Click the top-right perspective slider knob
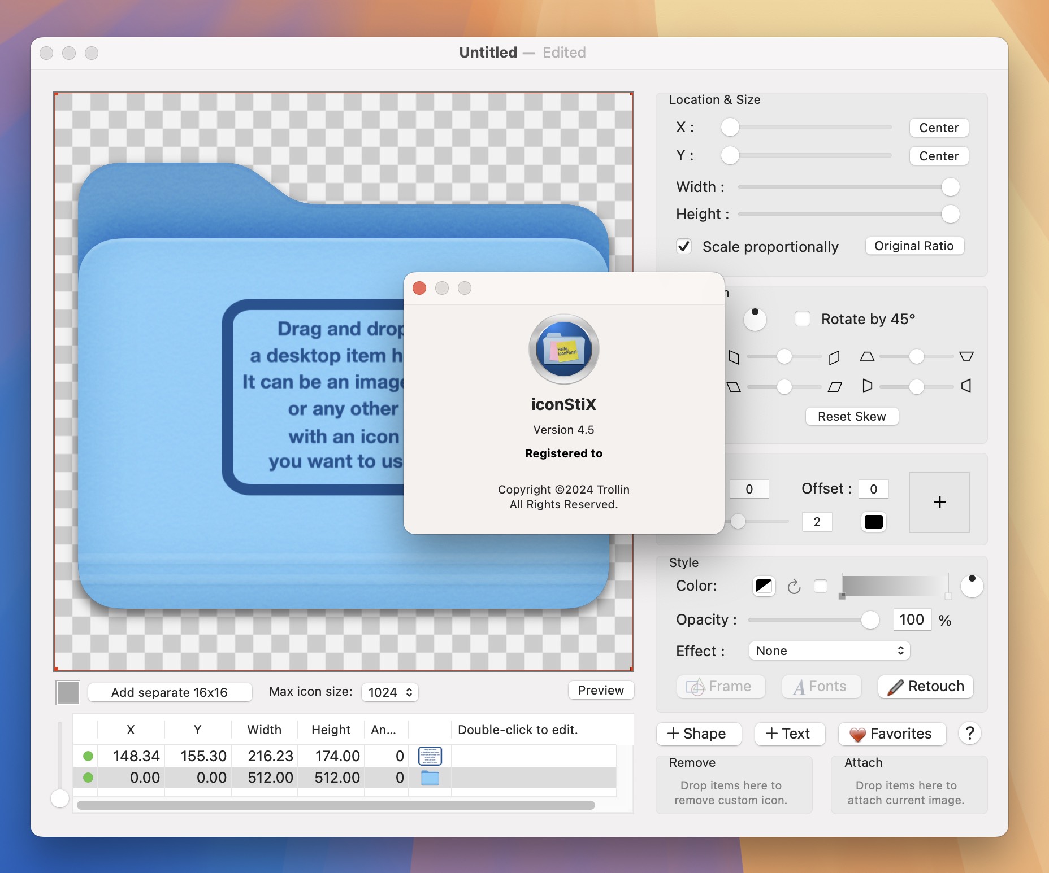Image resolution: width=1049 pixels, height=873 pixels. coord(916,356)
